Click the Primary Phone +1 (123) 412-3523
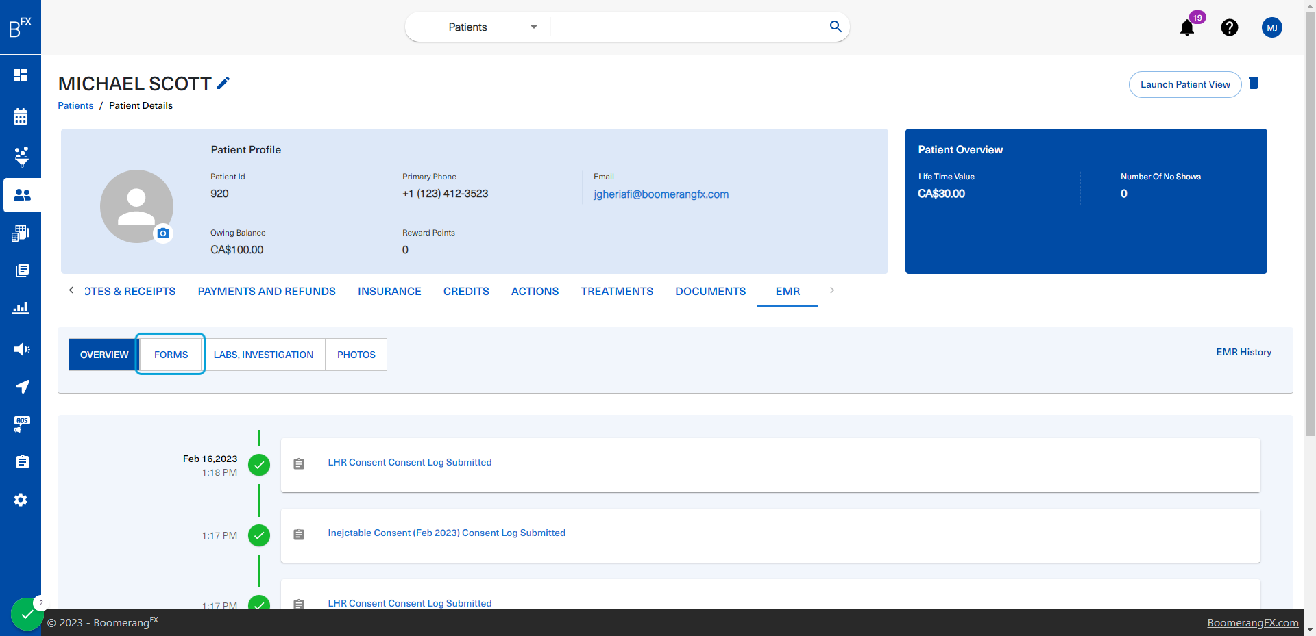Image resolution: width=1316 pixels, height=636 pixels. tap(445, 194)
